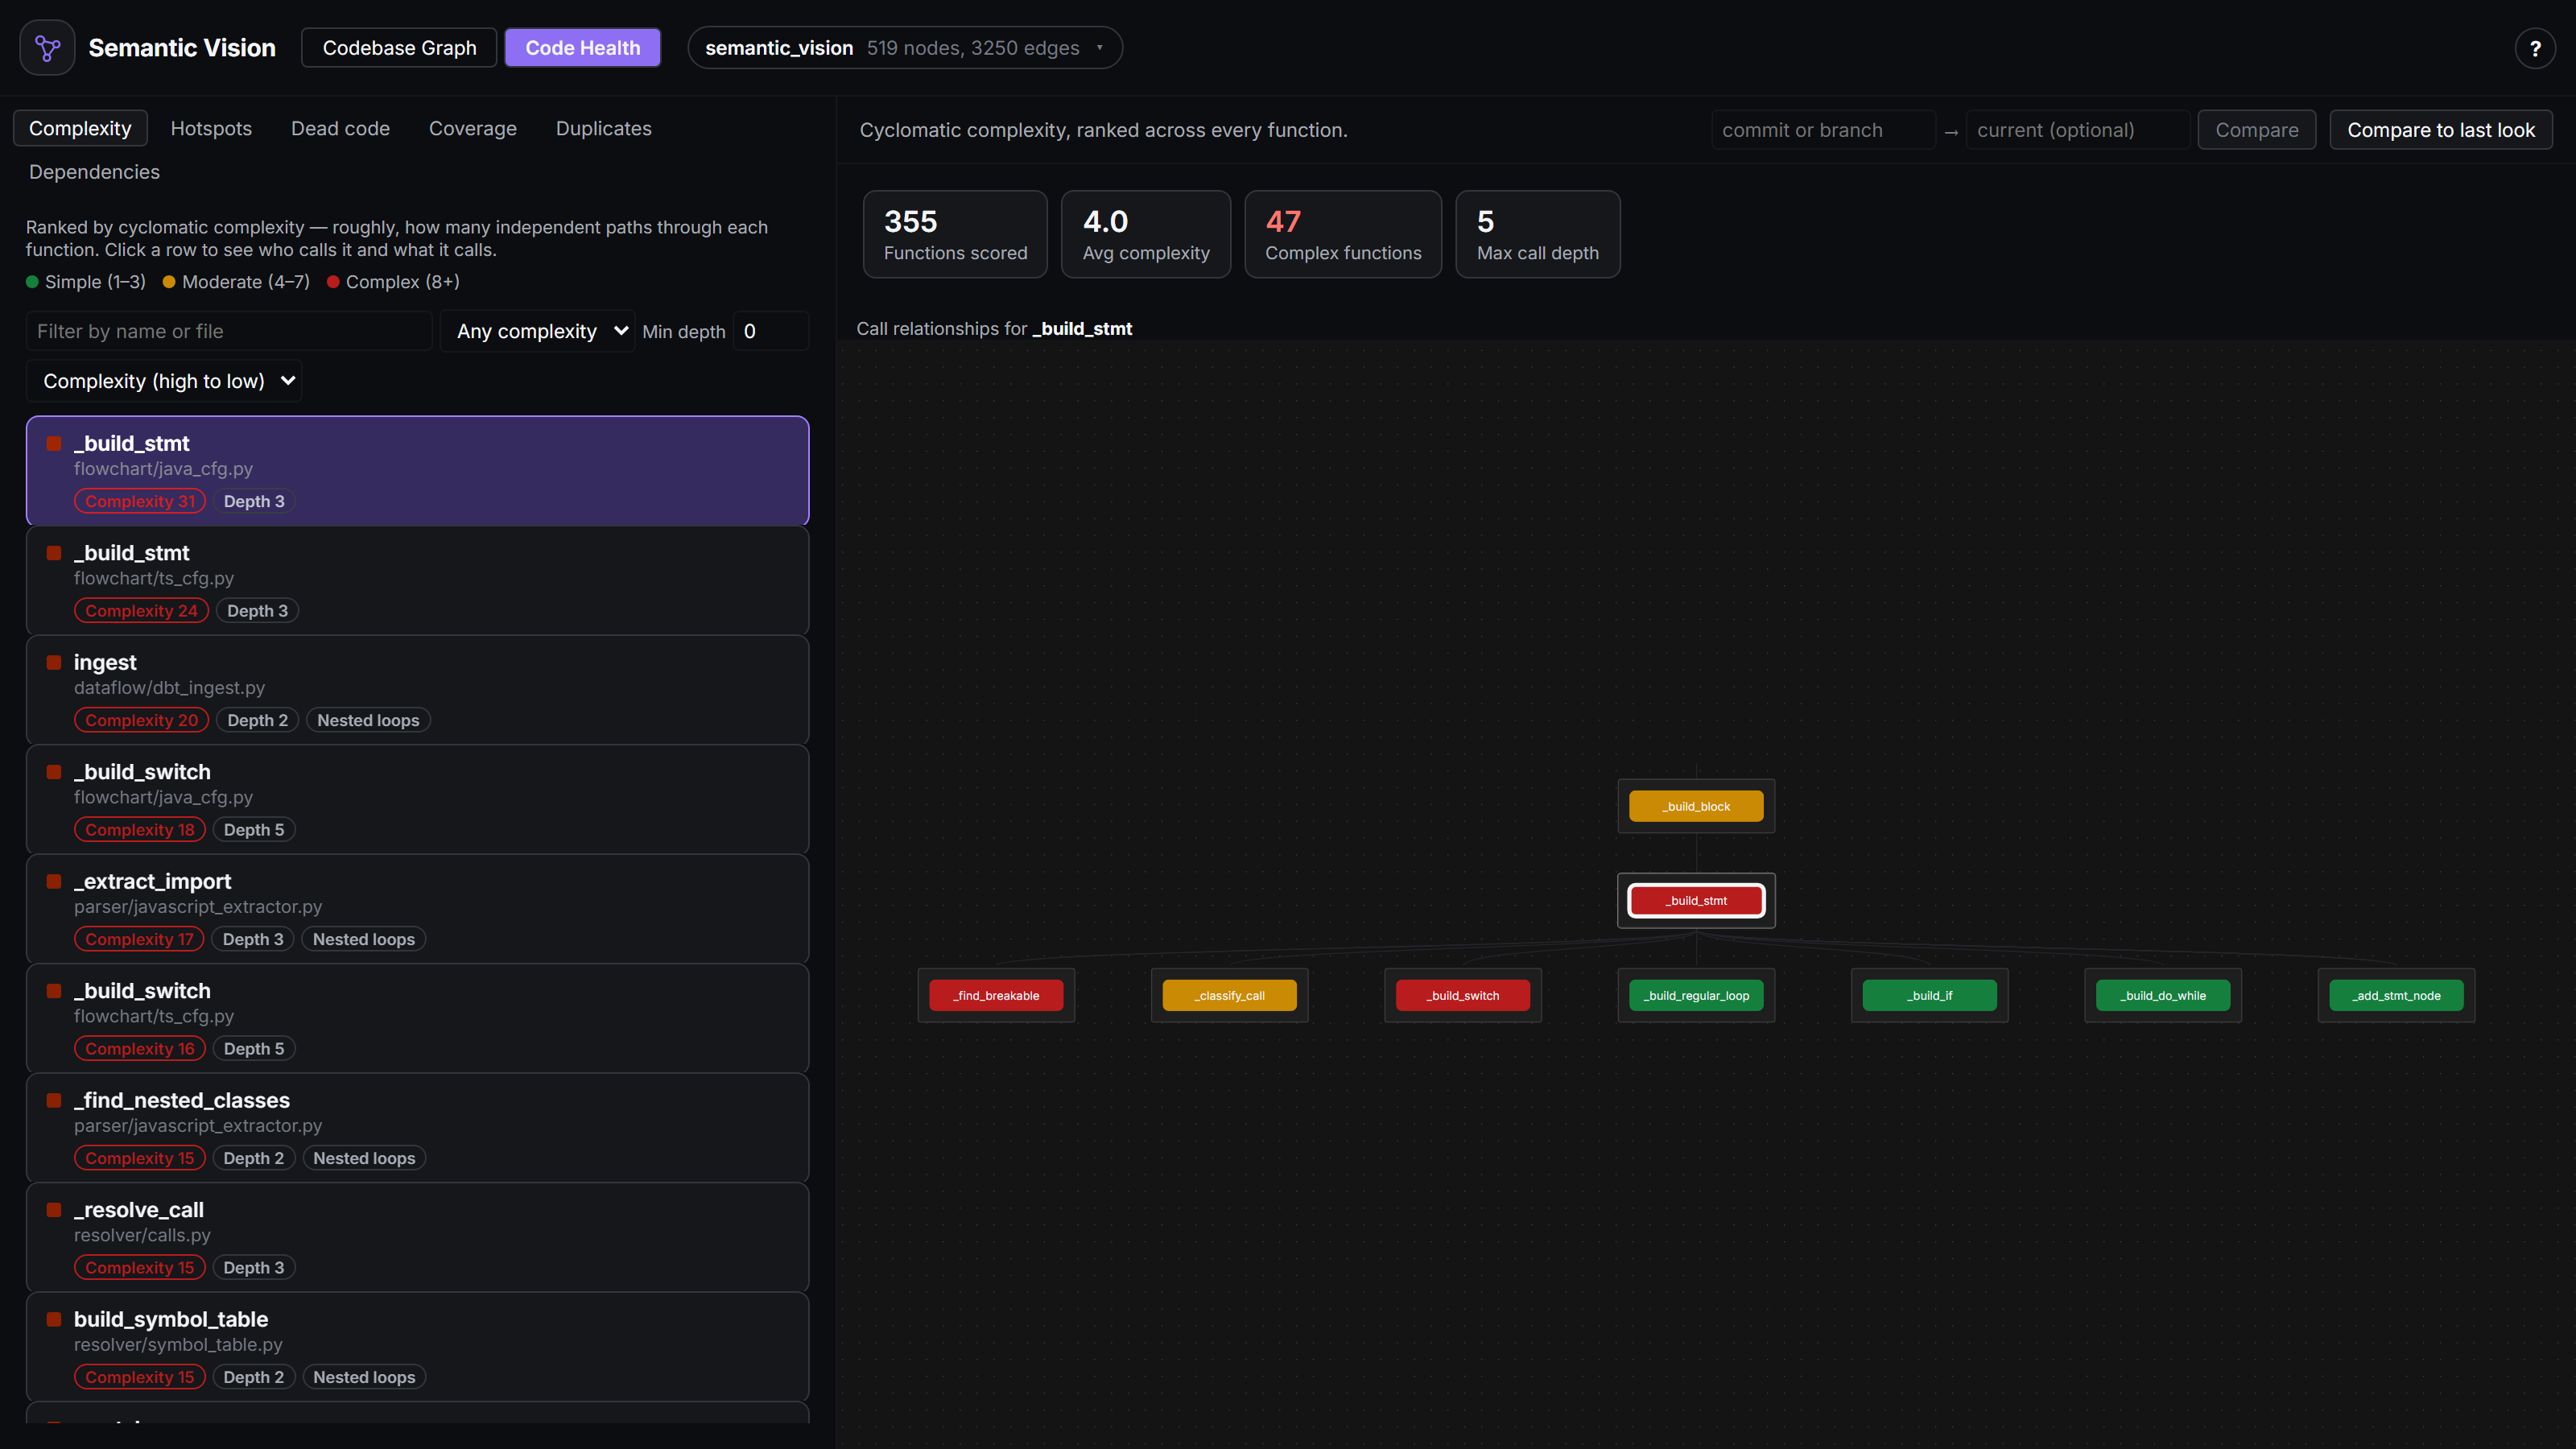
Task: Select the Code Health tab
Action: click(x=582, y=48)
